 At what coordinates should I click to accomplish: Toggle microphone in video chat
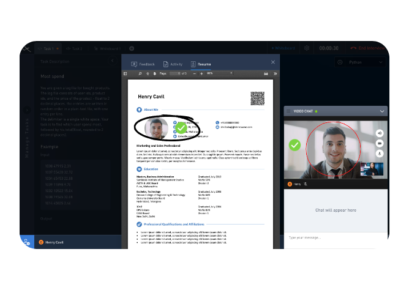tap(380, 154)
